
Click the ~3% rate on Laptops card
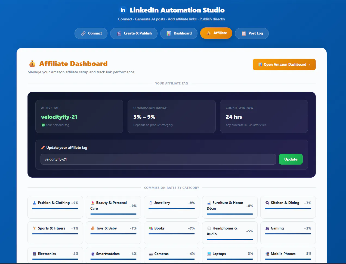tap(249, 254)
